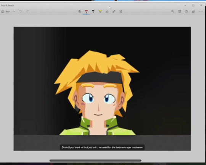206x165 pixels.
Task: Copy the snip to clipboard
Action: [x=187, y=11]
